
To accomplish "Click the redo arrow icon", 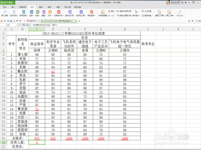I will click(x=20, y=21).
